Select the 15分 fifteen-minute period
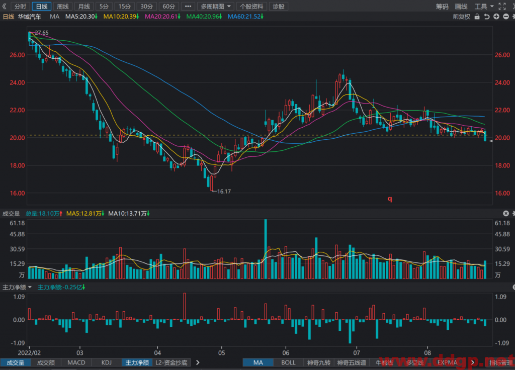Screen dimensions: 515x370 tap(125, 6)
